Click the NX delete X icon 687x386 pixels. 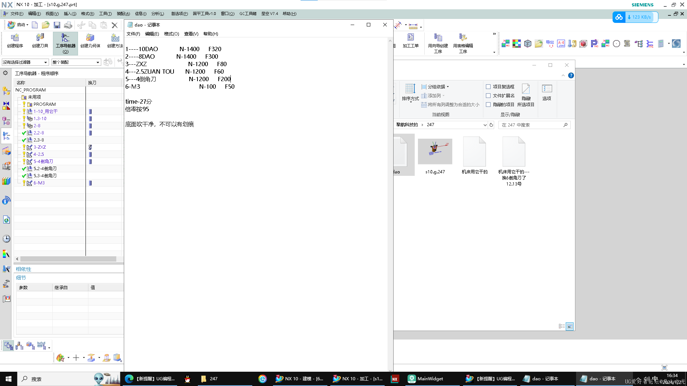114,25
